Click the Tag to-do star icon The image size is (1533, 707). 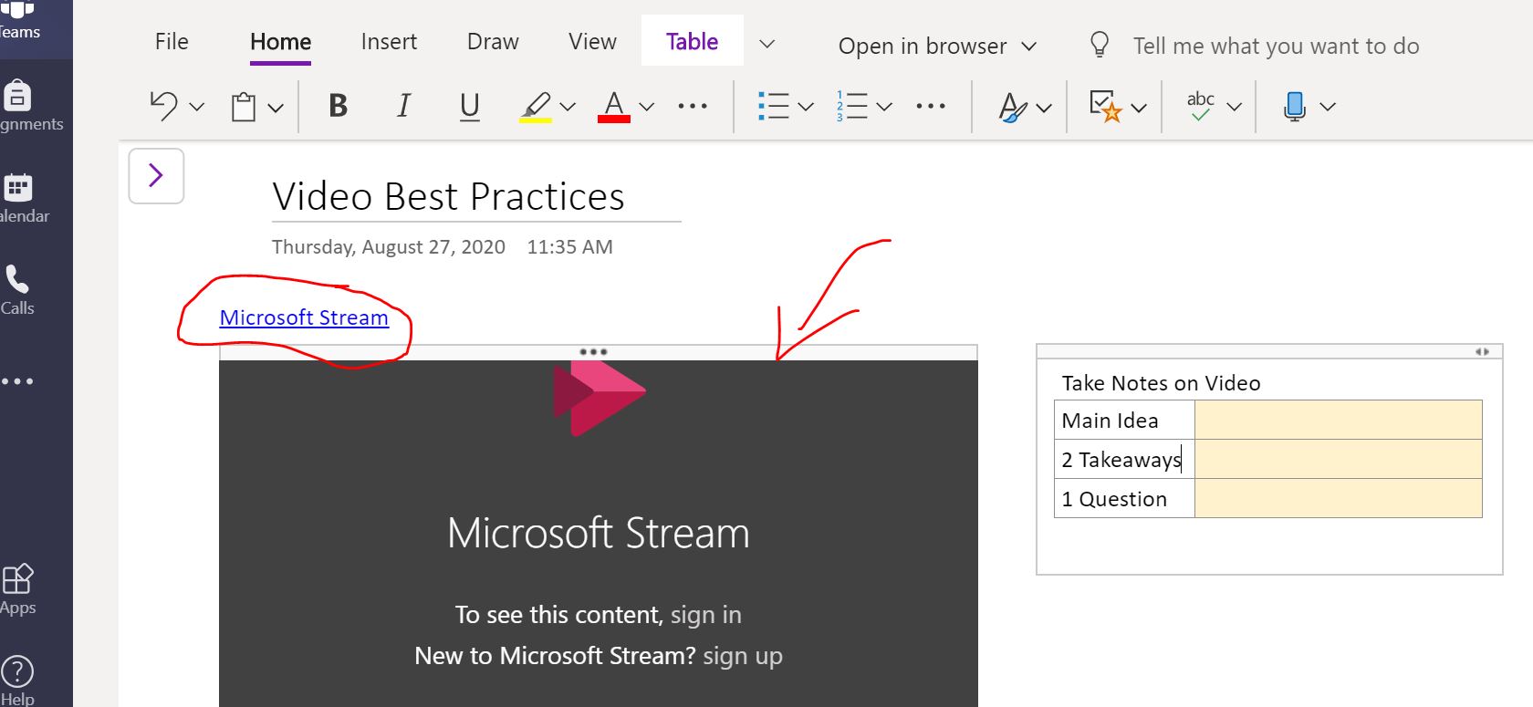(x=1105, y=106)
